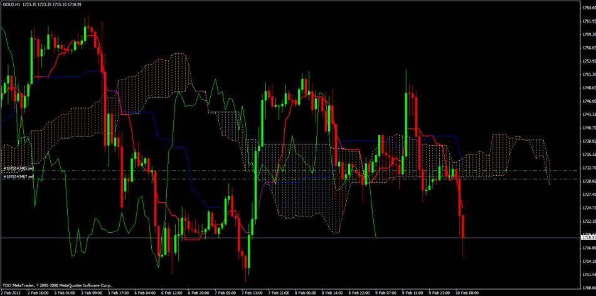The image size is (596, 296).
Task: Select the #1078143467 sell order label
Action: pos(18,178)
